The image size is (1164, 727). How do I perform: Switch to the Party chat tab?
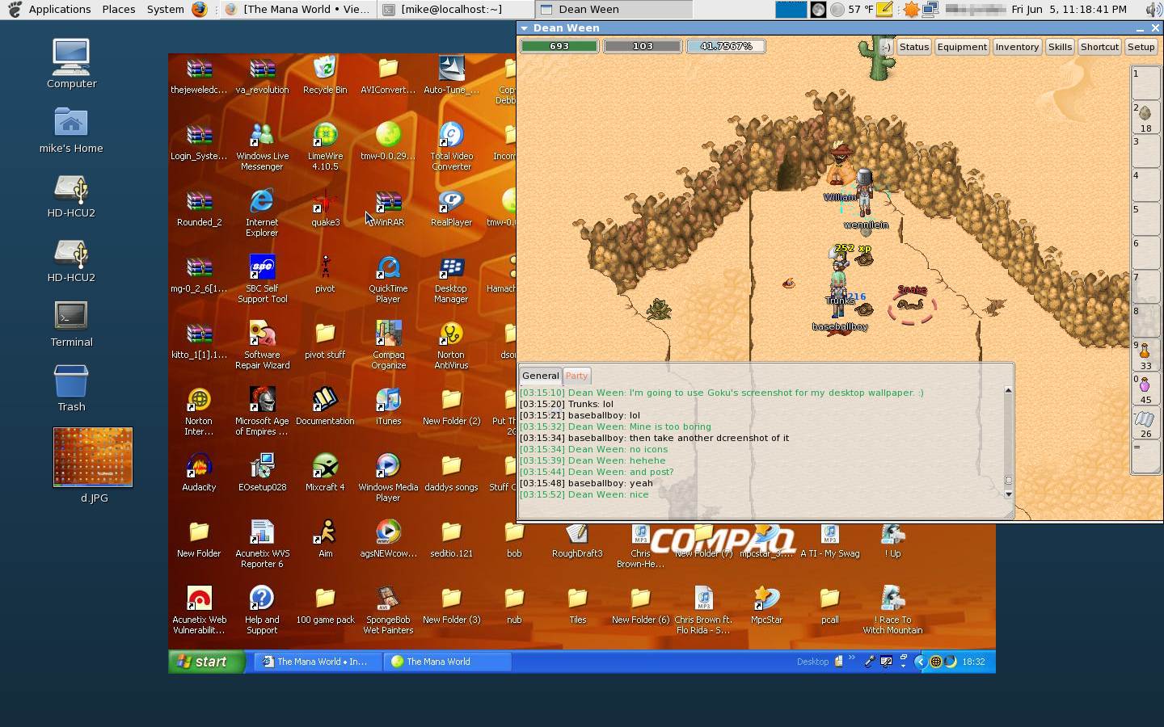[x=576, y=376]
